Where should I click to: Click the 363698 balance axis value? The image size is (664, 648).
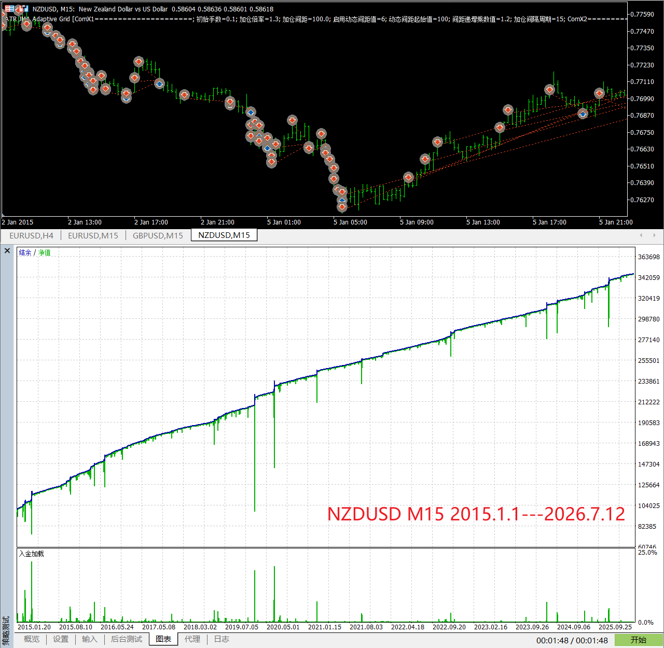pyautogui.click(x=649, y=257)
